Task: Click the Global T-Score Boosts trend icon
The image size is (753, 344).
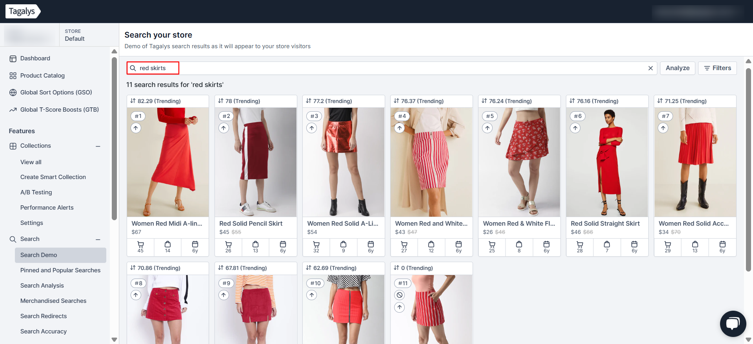Action: (x=13, y=110)
